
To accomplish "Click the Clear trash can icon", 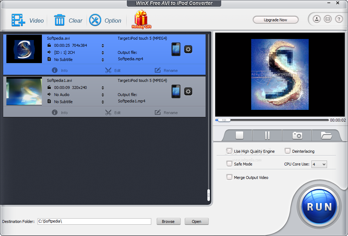I will (x=60, y=20).
